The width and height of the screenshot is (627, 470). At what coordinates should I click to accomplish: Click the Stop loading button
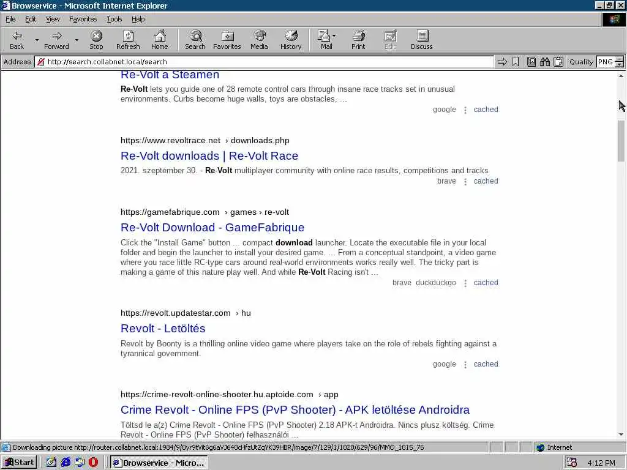click(x=96, y=40)
